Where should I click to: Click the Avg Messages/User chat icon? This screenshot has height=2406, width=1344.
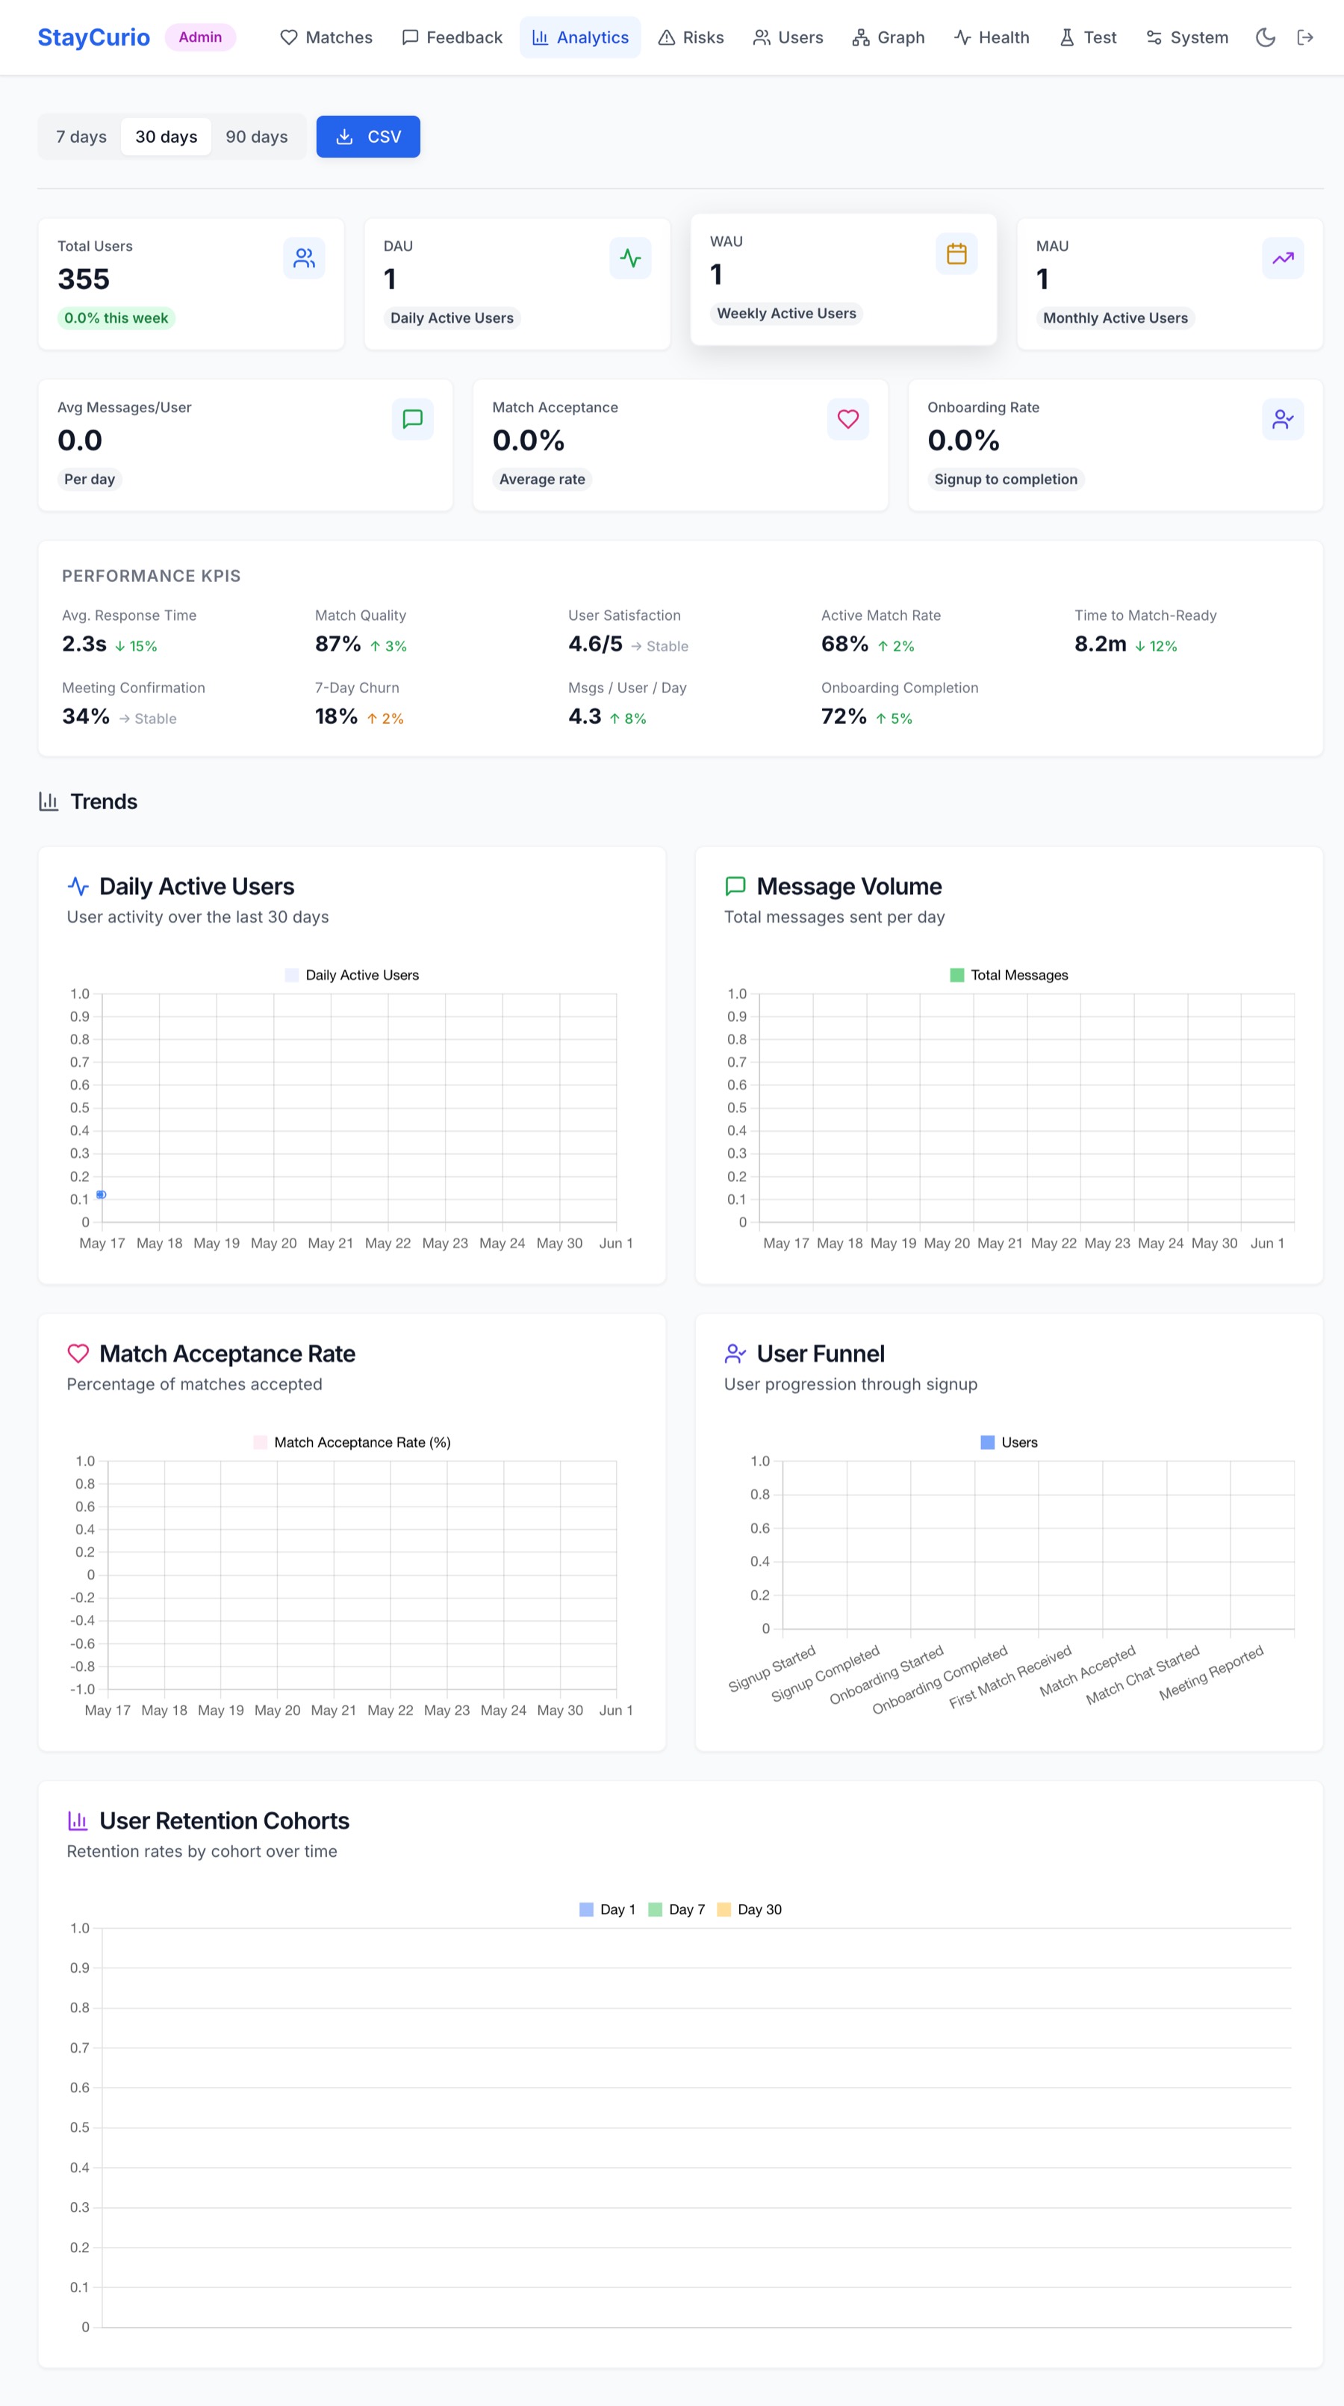[412, 419]
